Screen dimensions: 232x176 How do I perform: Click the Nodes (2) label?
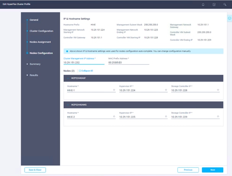pyautogui.click(x=69, y=71)
